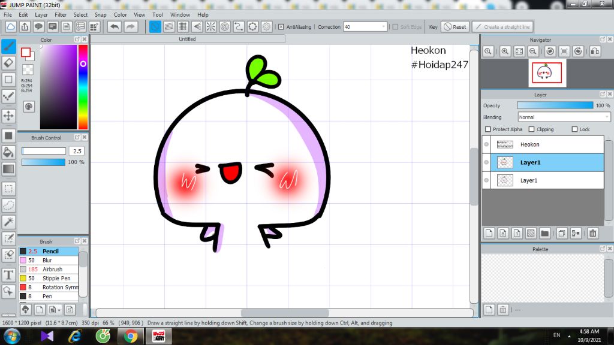Expand the Correction value dropdown
This screenshot has width=614, height=345.
click(384, 27)
